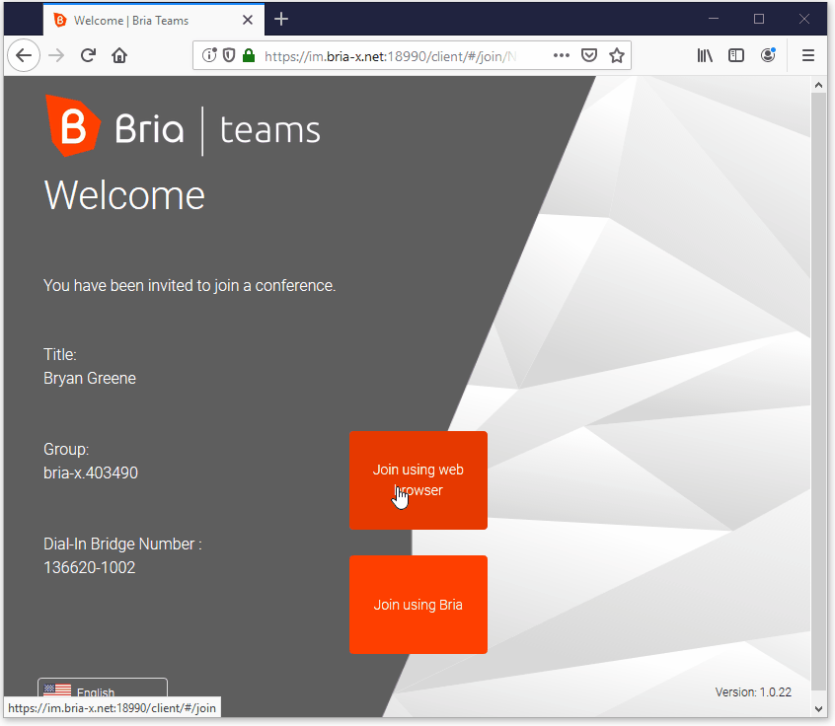Minimize the browser window
The image size is (835, 726).
pos(714,19)
